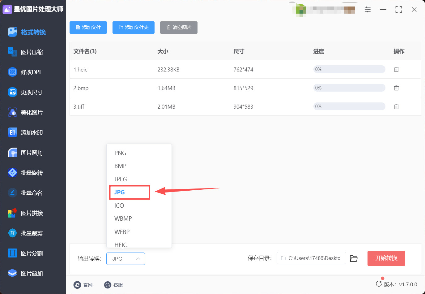Switch to the 格式转换 sidebar tab
This screenshot has height=294, width=425.
click(27, 32)
